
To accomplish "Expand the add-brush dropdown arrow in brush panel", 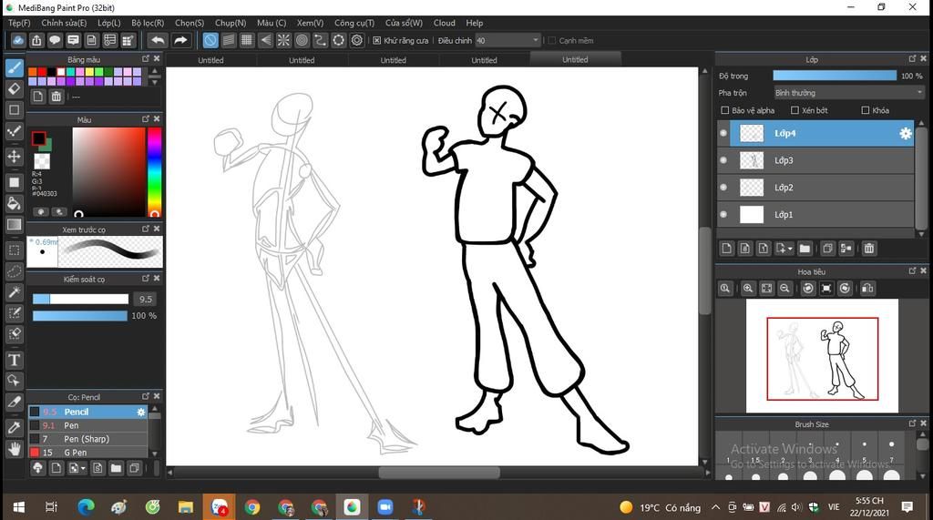I will click(x=83, y=468).
